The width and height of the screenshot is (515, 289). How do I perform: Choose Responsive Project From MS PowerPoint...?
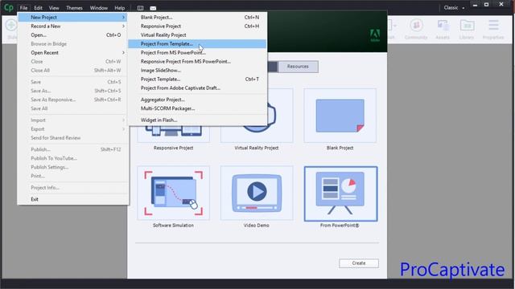coord(197,62)
